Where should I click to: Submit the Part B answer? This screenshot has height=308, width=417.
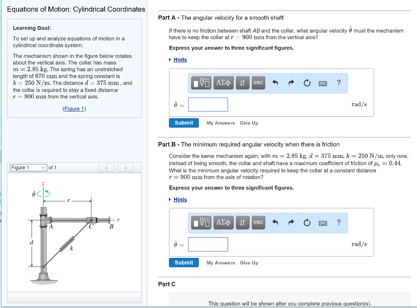(184, 262)
